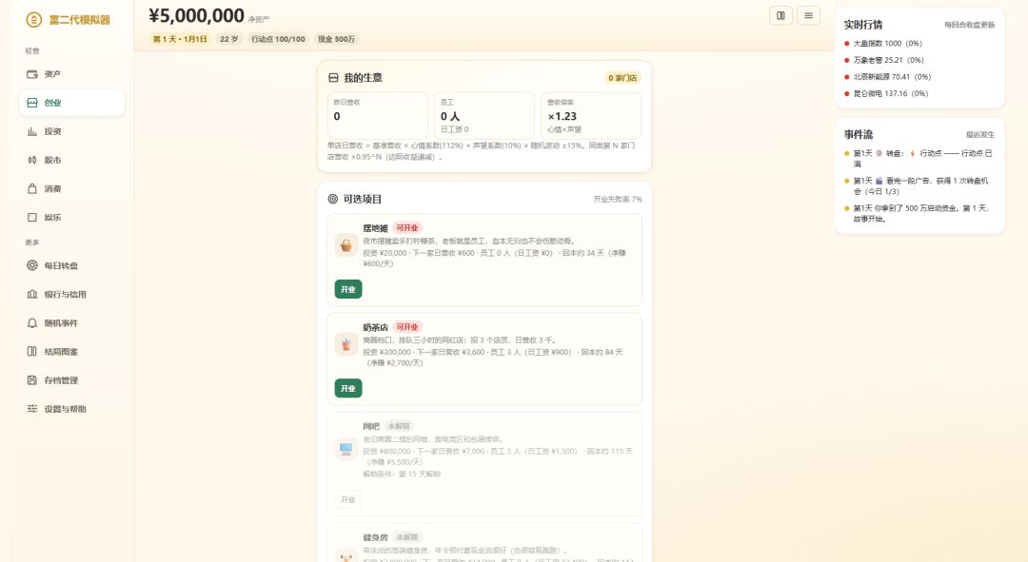The width and height of the screenshot is (1028, 562).
Task: Click the 最近发生 label in 事件流
Action: tap(980, 135)
